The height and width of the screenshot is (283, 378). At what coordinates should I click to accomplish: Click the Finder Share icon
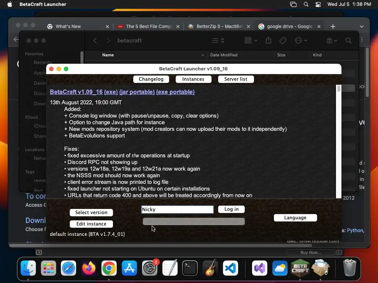click(268, 41)
